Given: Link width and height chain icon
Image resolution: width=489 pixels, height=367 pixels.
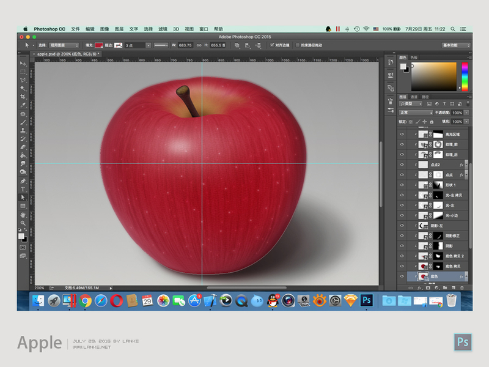Looking at the screenshot, I should pos(199,45).
